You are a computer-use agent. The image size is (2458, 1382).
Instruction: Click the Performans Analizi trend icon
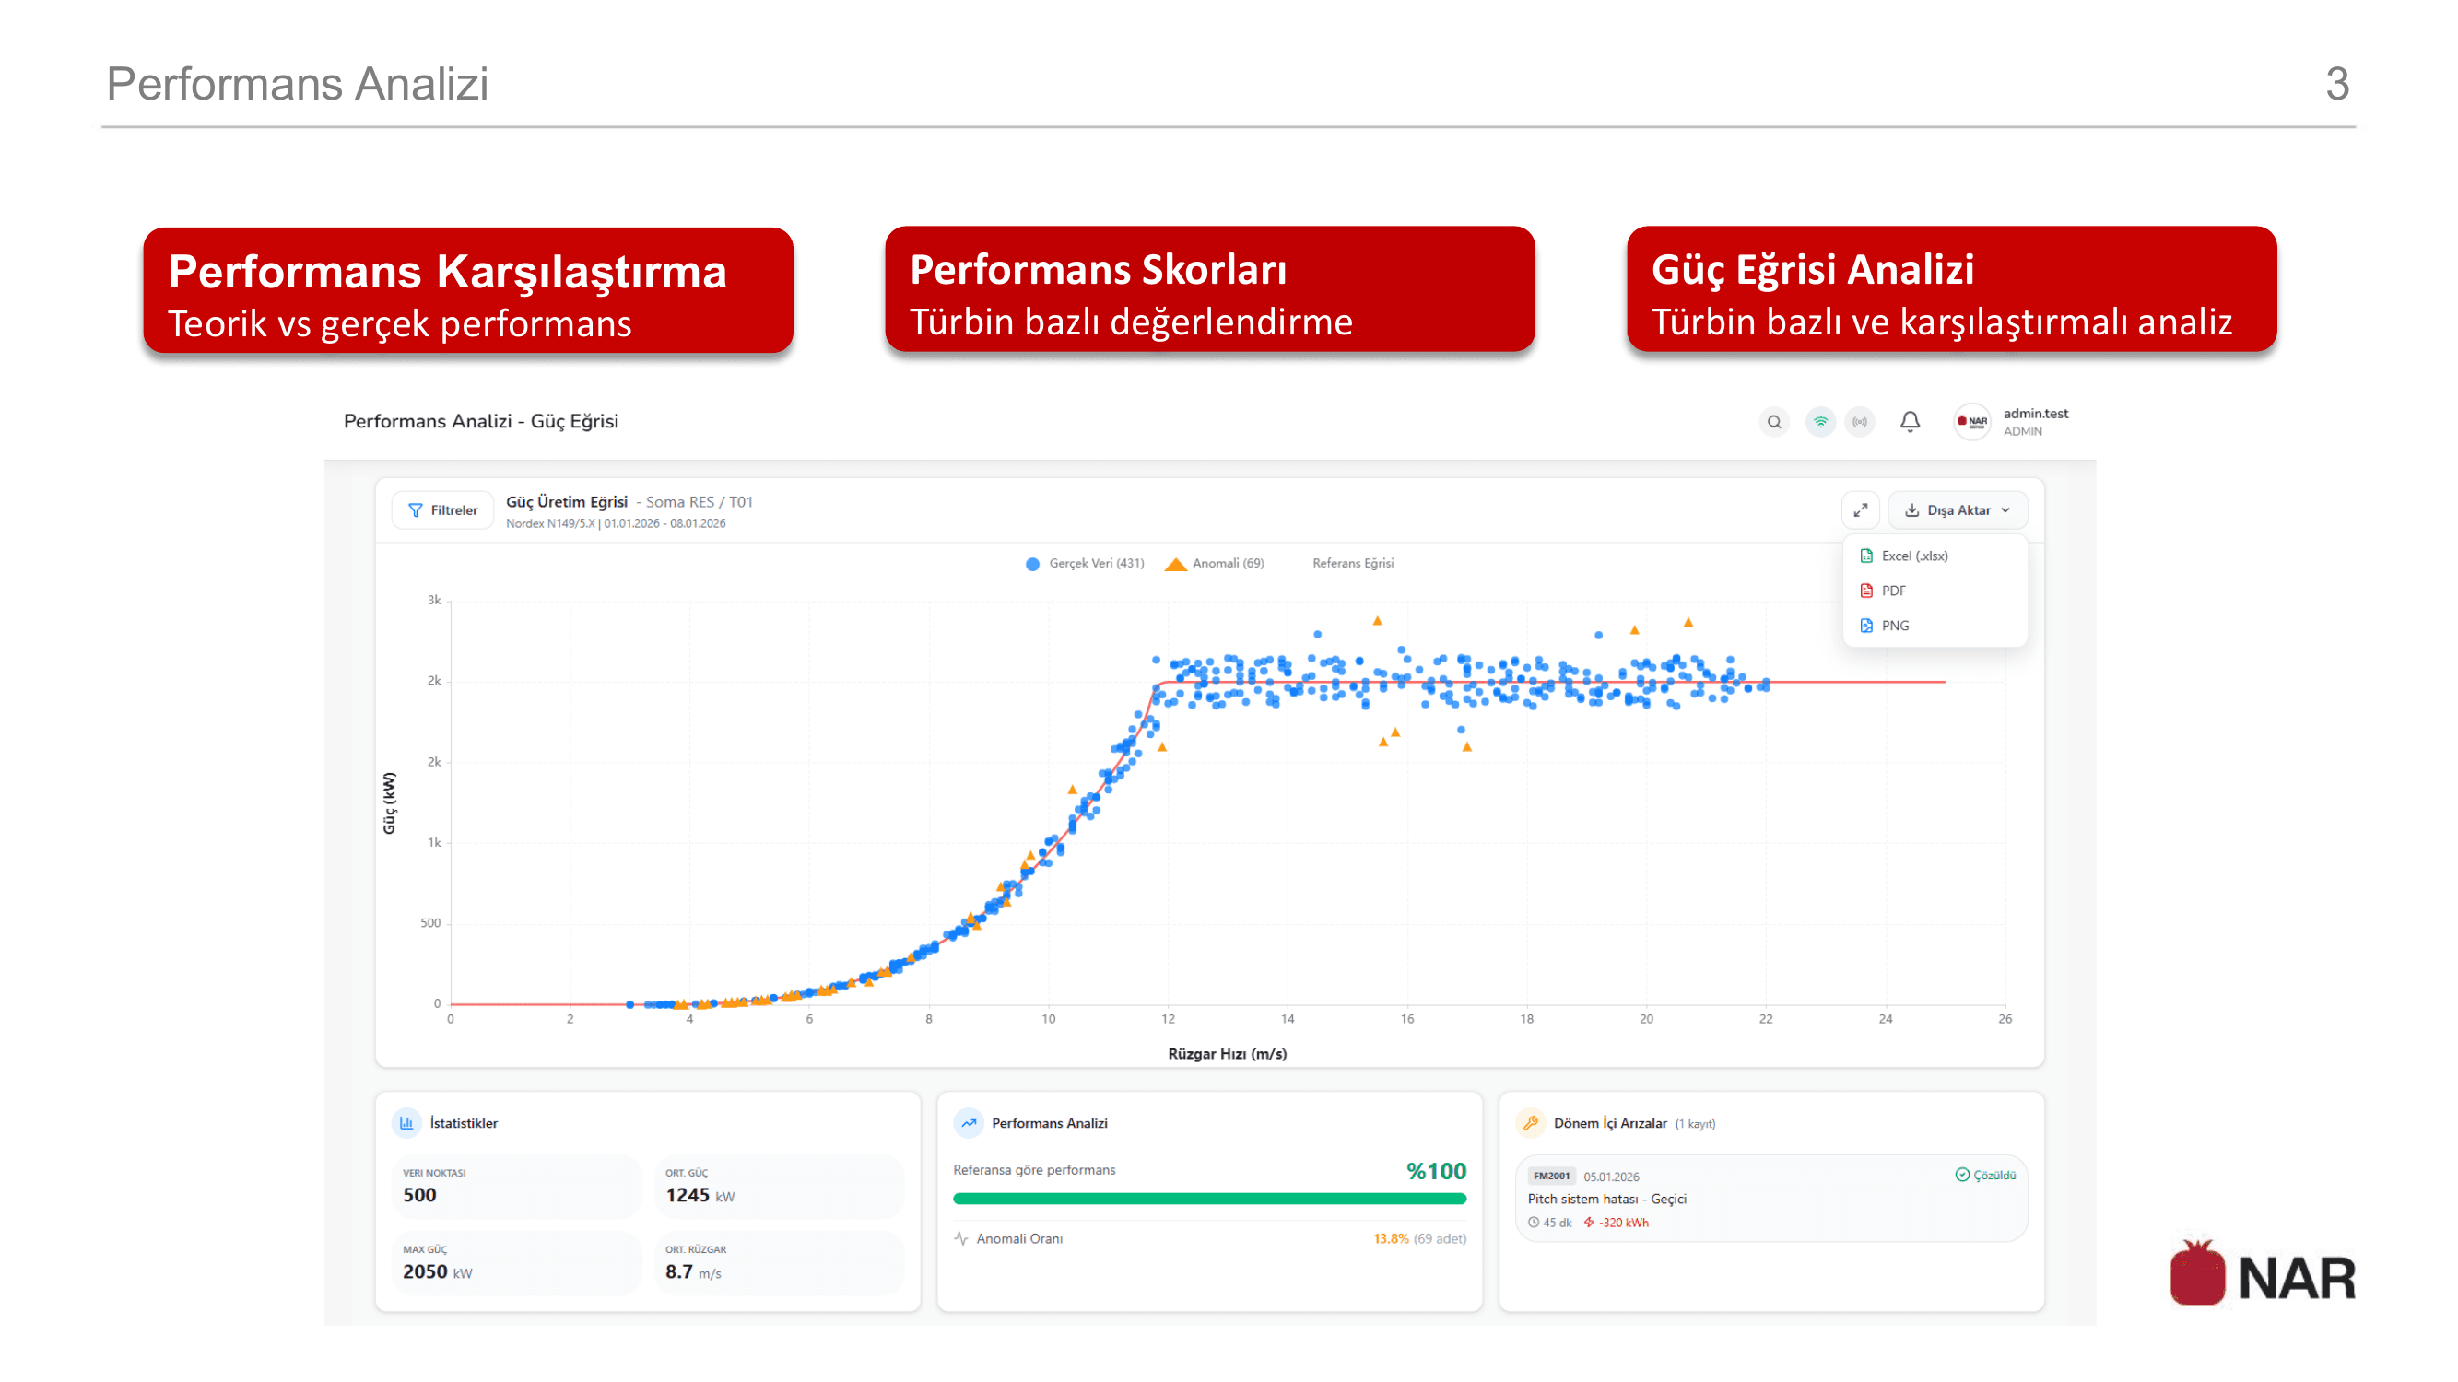pyautogui.click(x=969, y=1122)
